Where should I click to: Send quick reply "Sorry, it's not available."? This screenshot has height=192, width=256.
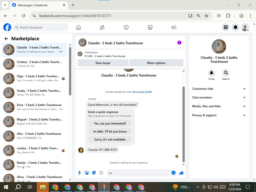[110, 139]
